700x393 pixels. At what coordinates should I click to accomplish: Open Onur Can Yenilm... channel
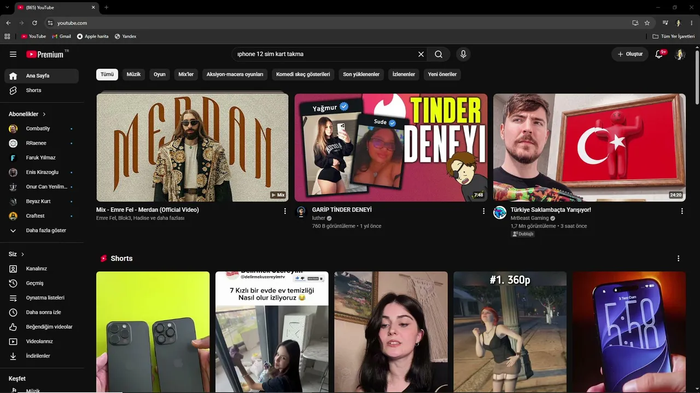pyautogui.click(x=42, y=187)
